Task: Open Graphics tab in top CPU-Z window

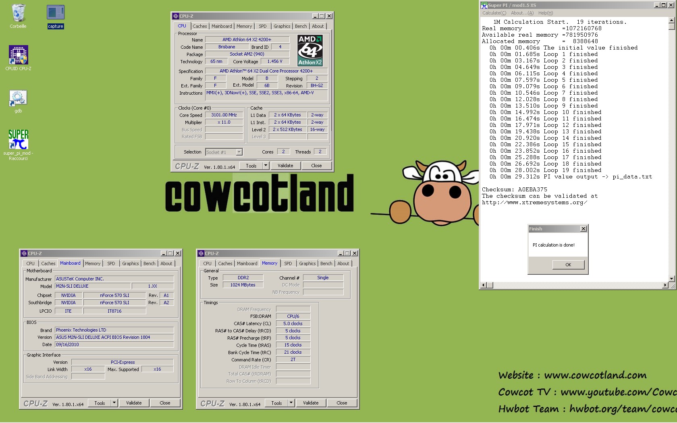Action: click(282, 26)
